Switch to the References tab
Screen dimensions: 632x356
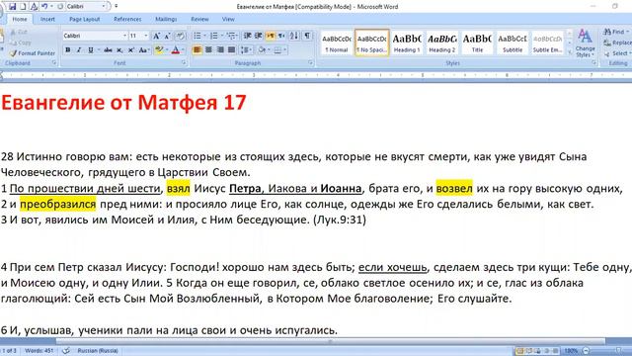[127, 19]
